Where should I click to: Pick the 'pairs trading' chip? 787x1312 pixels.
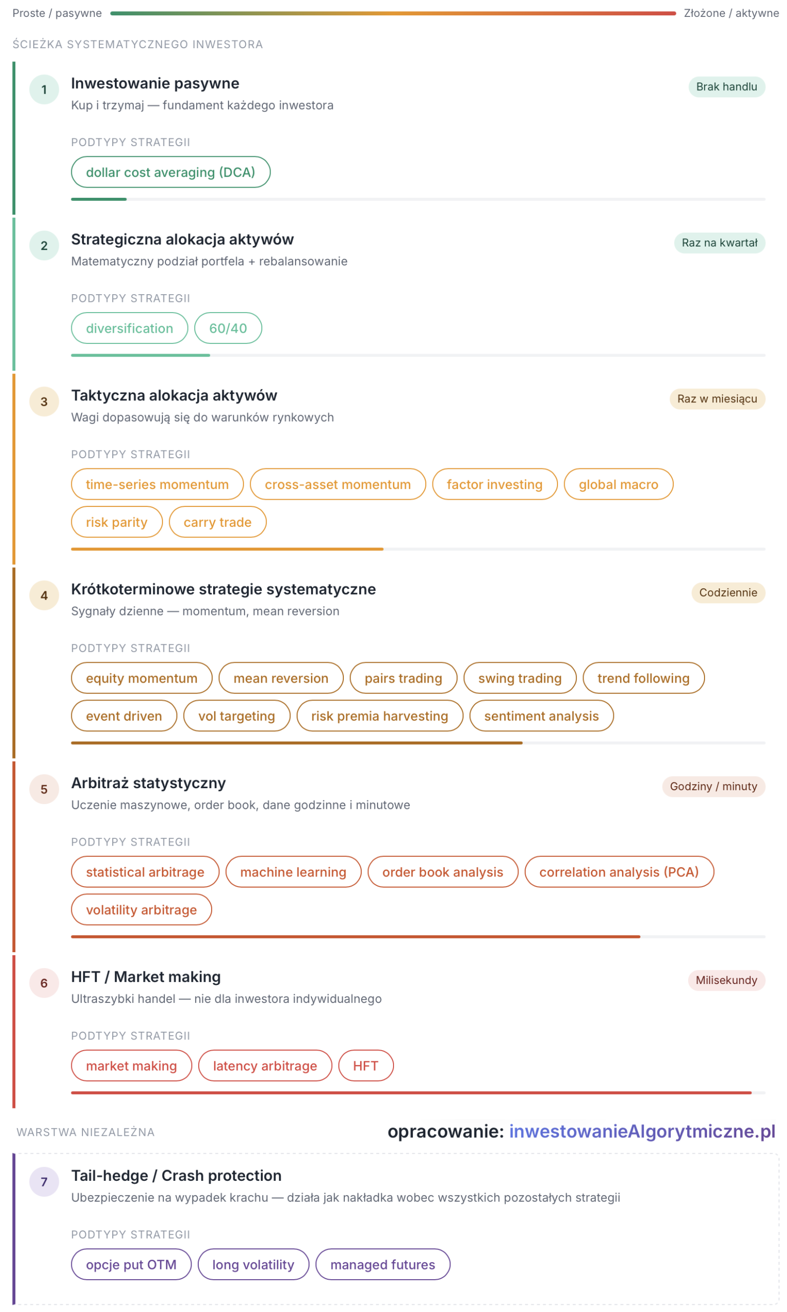pos(403,678)
